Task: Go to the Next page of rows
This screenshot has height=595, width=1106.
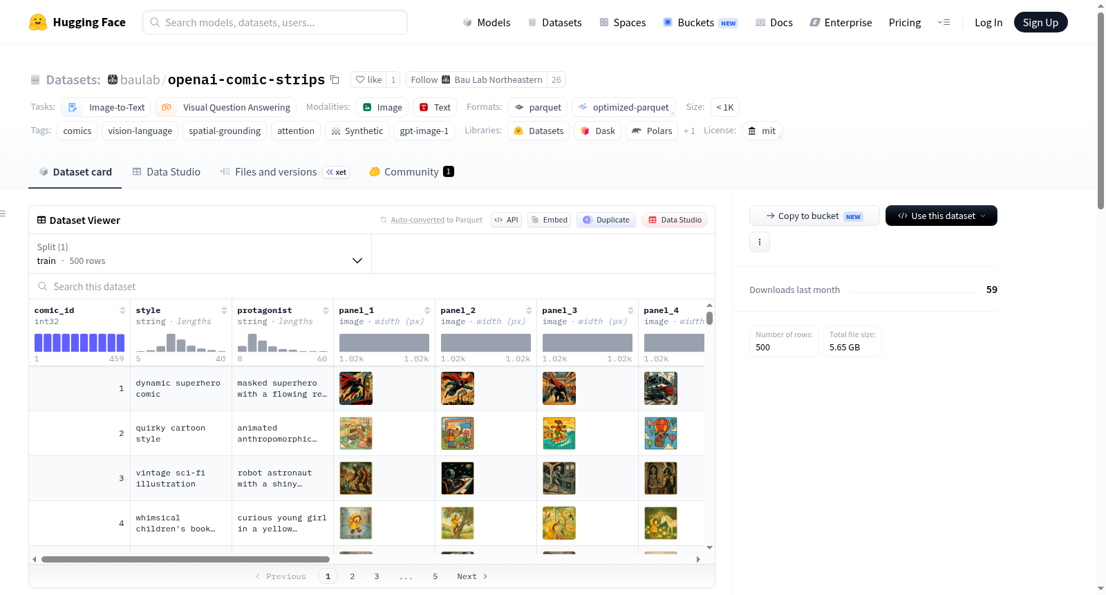Action: click(x=472, y=576)
